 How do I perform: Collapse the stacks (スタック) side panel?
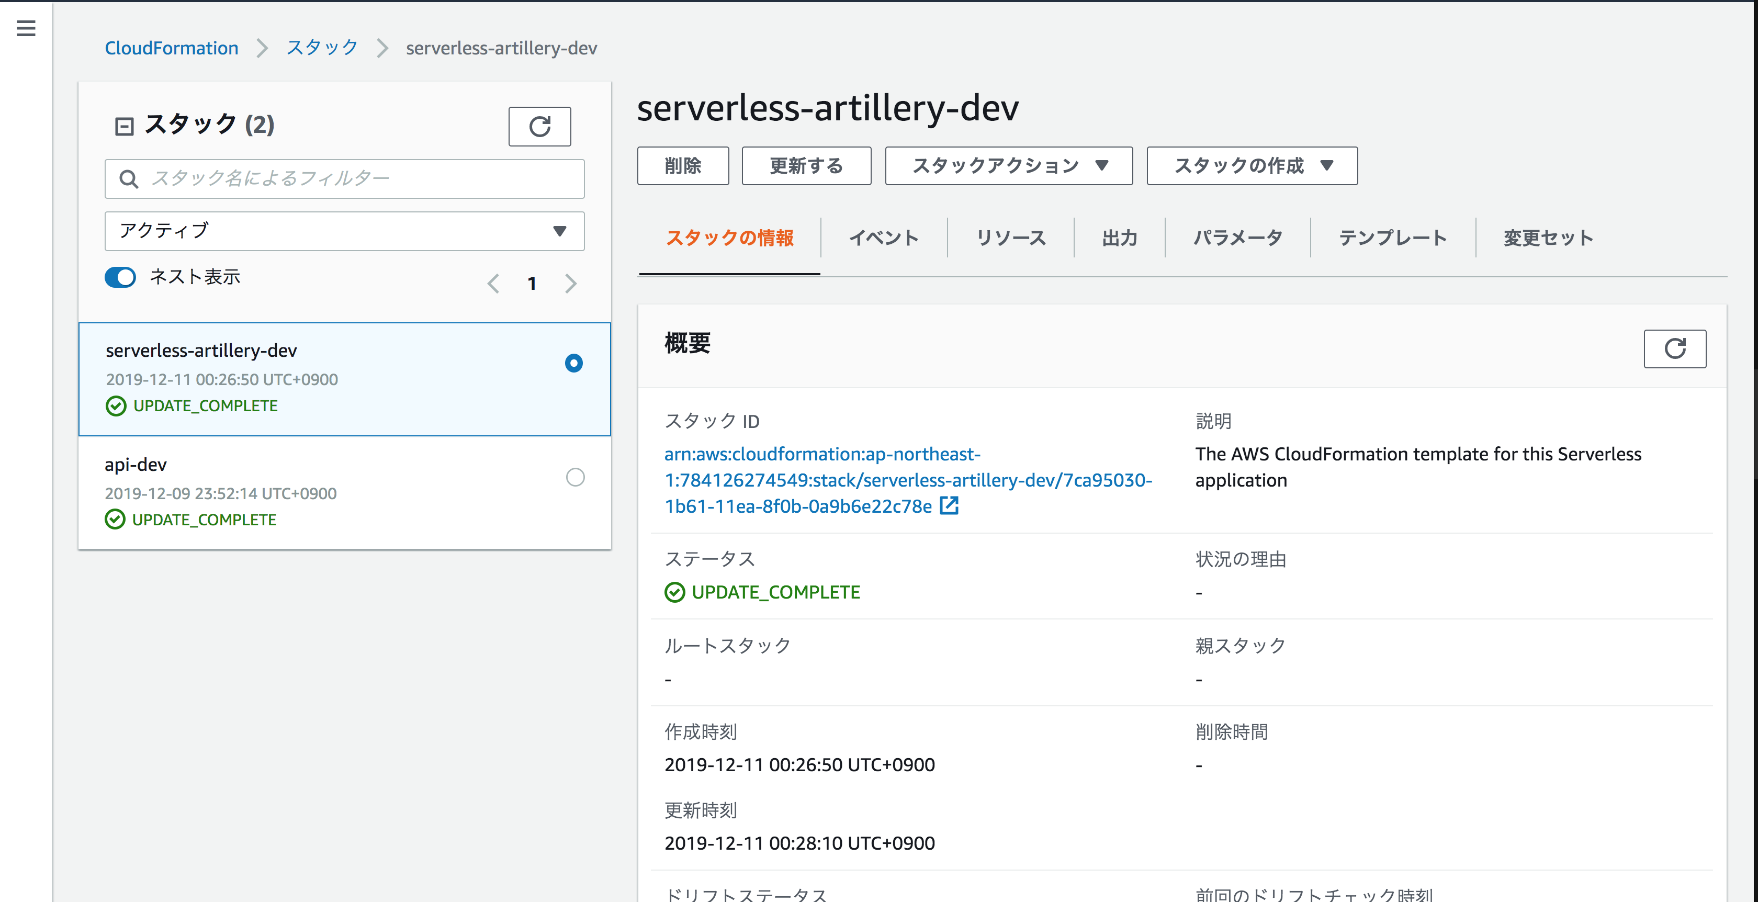click(124, 126)
